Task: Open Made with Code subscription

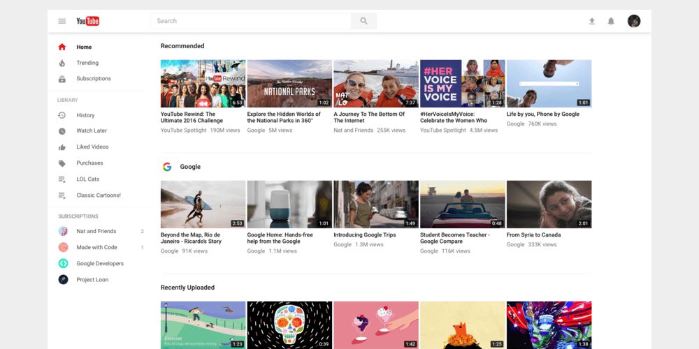Action: tap(96, 247)
